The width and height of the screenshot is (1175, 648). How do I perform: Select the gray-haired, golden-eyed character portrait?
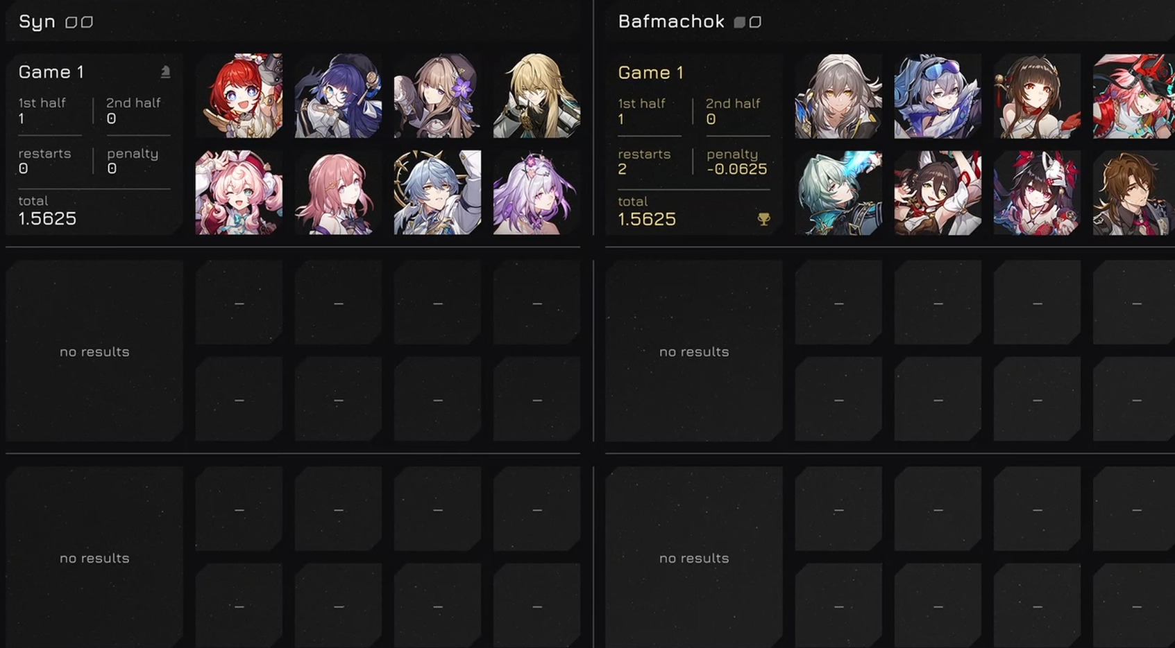[838, 96]
